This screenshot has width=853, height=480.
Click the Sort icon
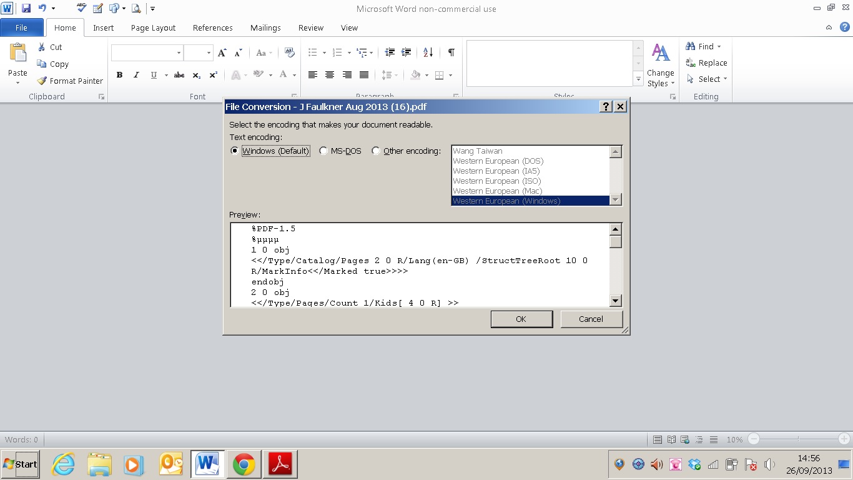(428, 52)
